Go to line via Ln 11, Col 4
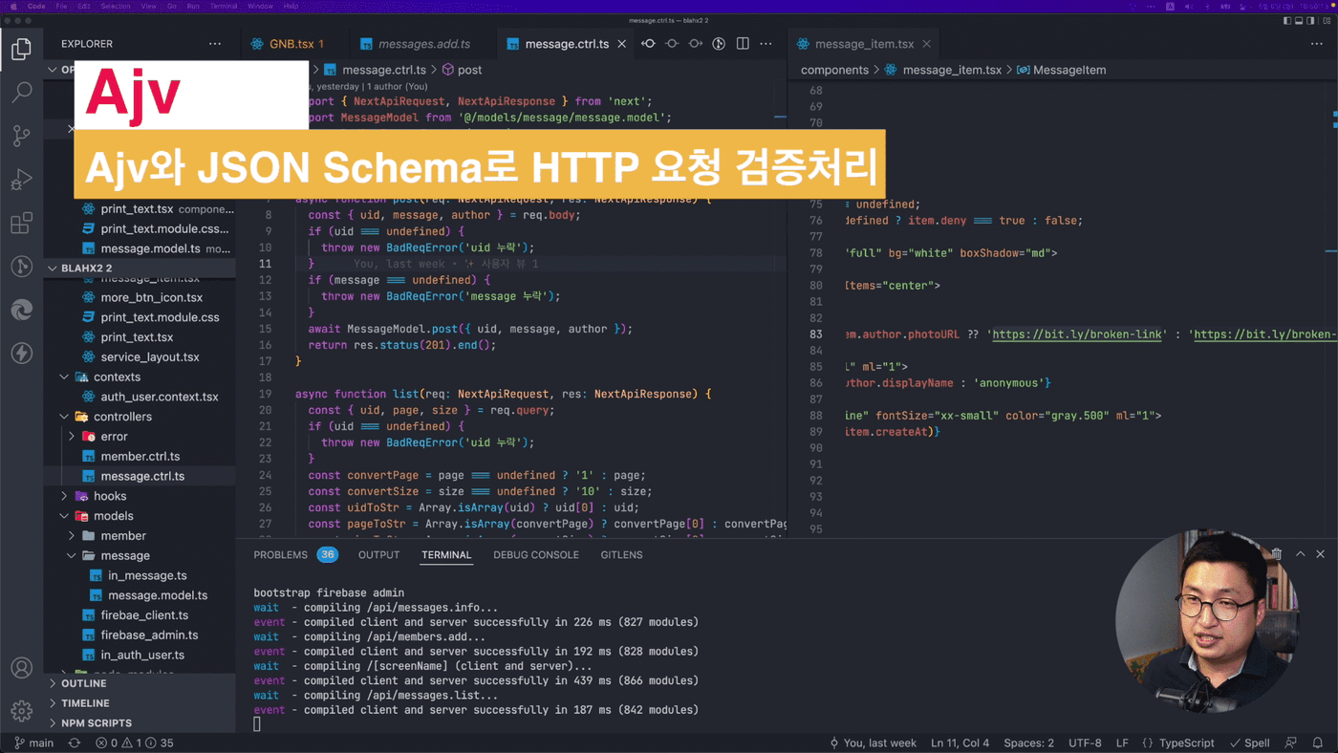This screenshot has height=753, width=1338. click(960, 742)
